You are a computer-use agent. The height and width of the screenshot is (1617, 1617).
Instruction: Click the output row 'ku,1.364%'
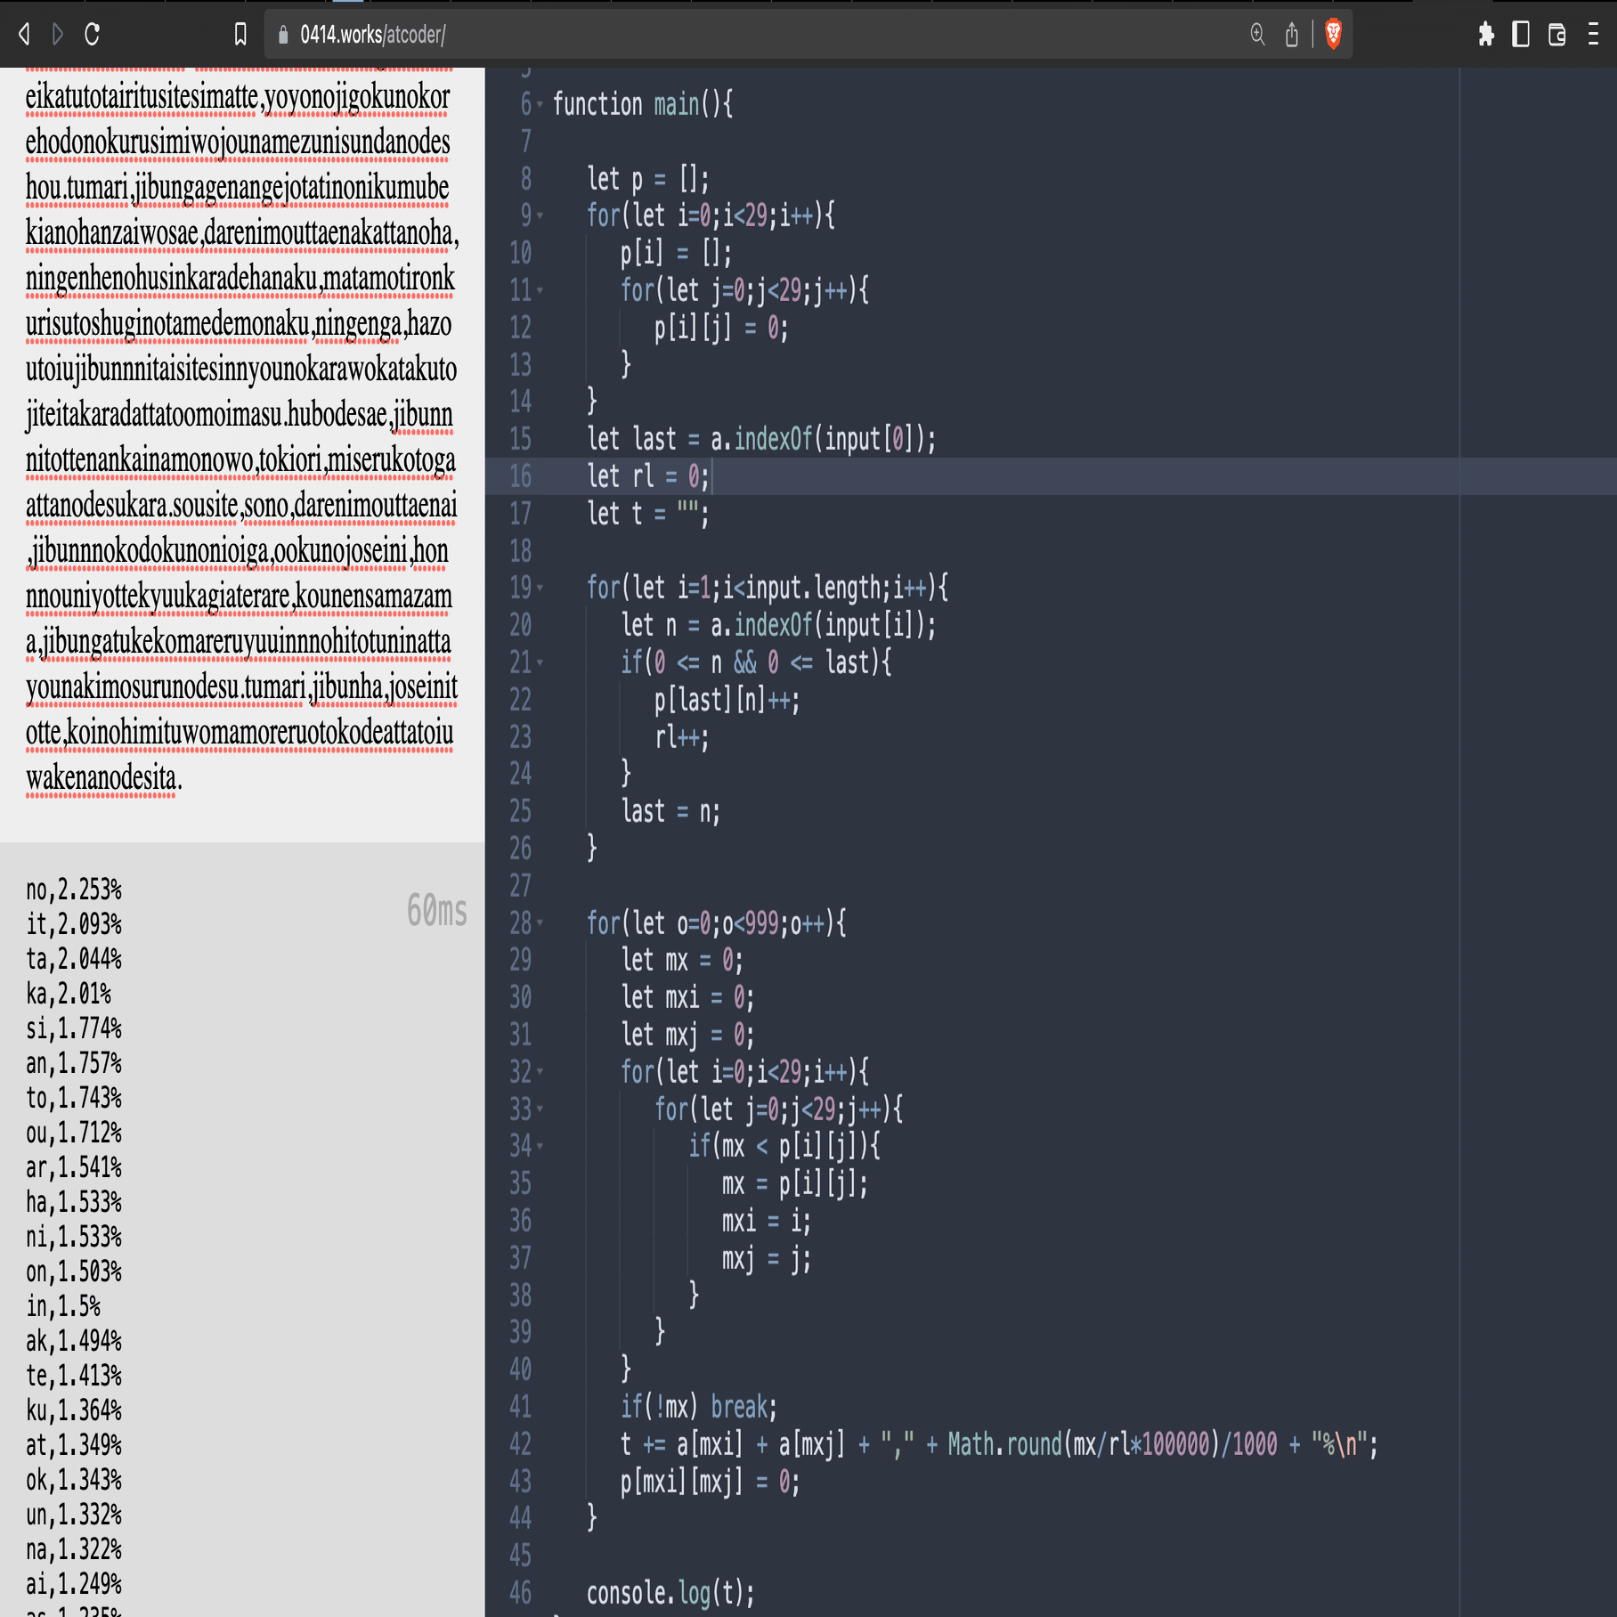[x=74, y=1410]
